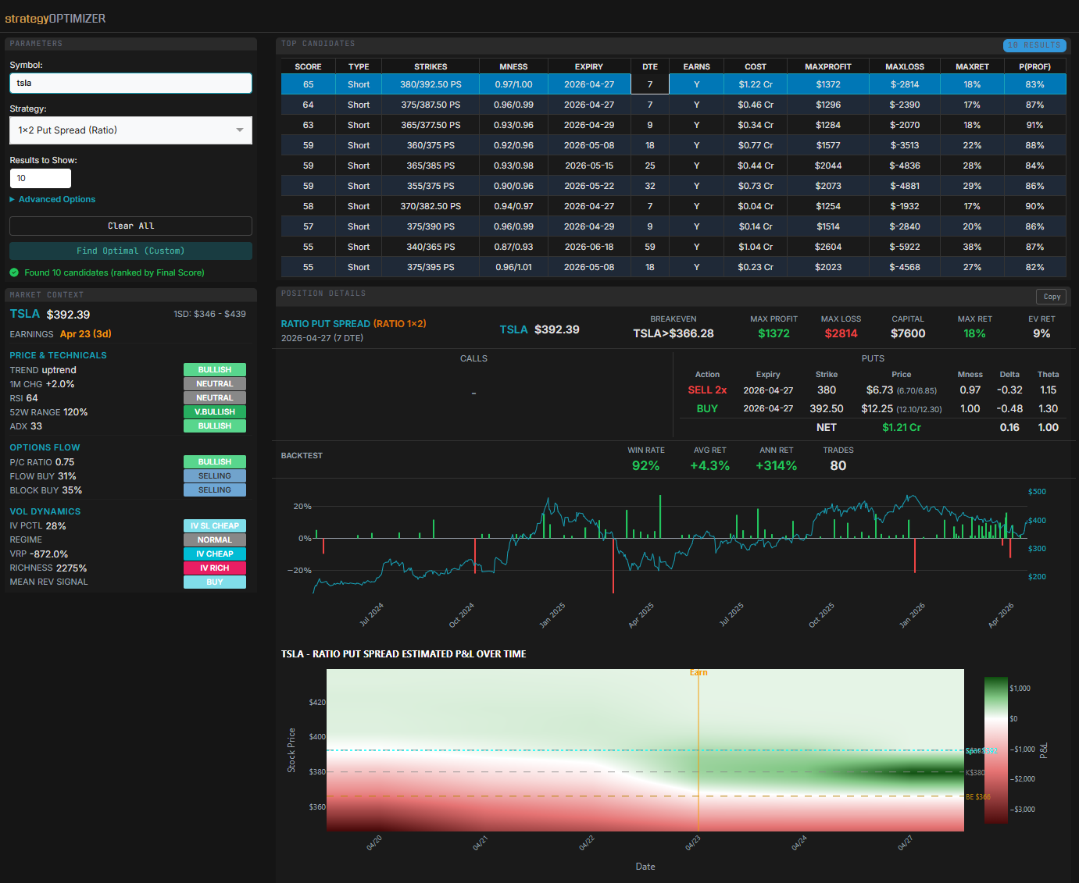Click the NEUTRAL badge beside RSI 64
This screenshot has width=1079, height=883.
[x=215, y=398]
